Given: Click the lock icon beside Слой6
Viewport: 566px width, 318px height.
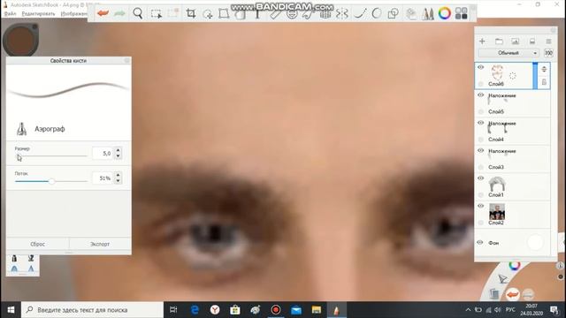Looking at the screenshot, I should (x=544, y=82).
